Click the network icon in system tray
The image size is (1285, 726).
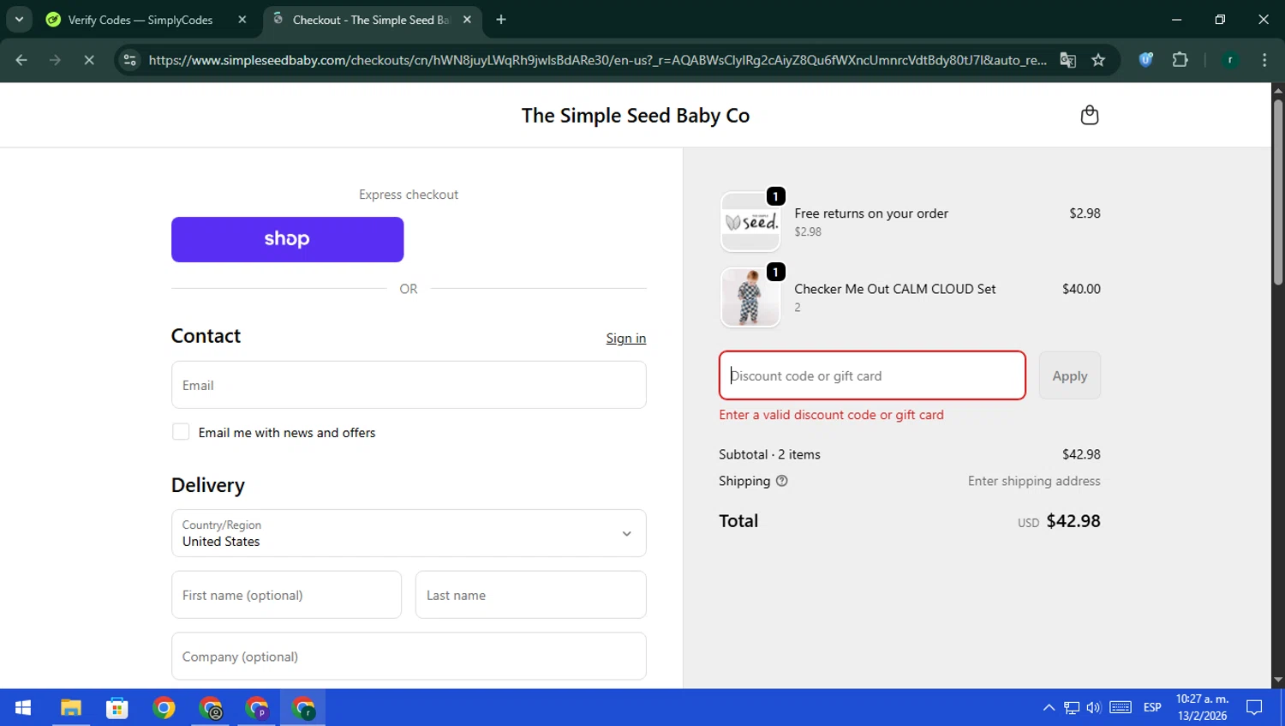tap(1072, 707)
